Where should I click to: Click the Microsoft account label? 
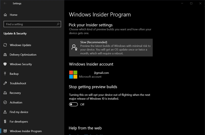point(90,77)
